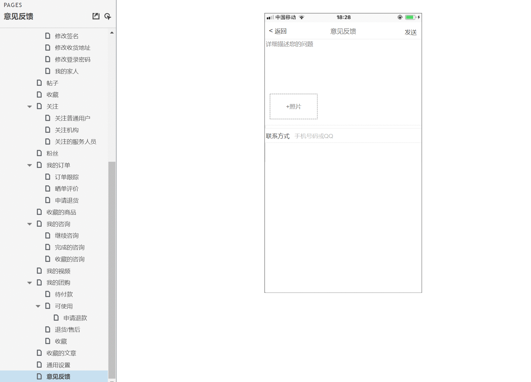Collapse the 我的订单 tree node
The image size is (531, 382).
click(30, 165)
